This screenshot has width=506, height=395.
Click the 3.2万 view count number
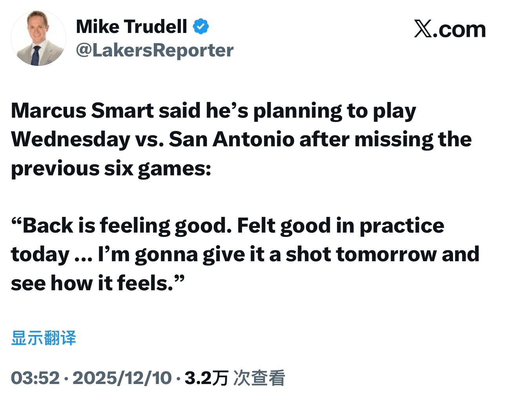pos(206,378)
